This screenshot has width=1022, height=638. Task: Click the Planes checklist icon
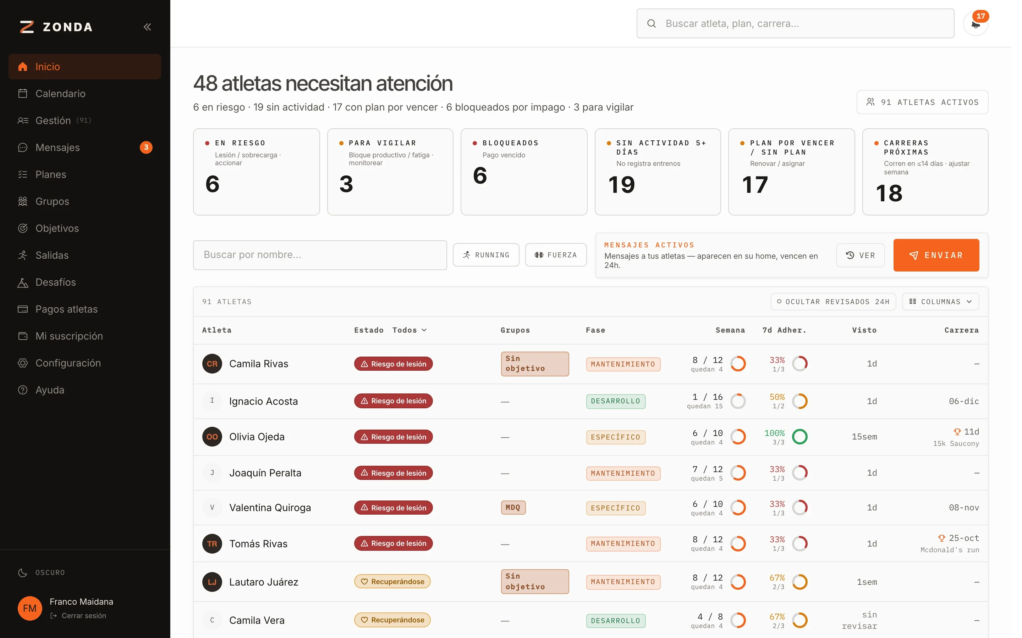[23, 174]
